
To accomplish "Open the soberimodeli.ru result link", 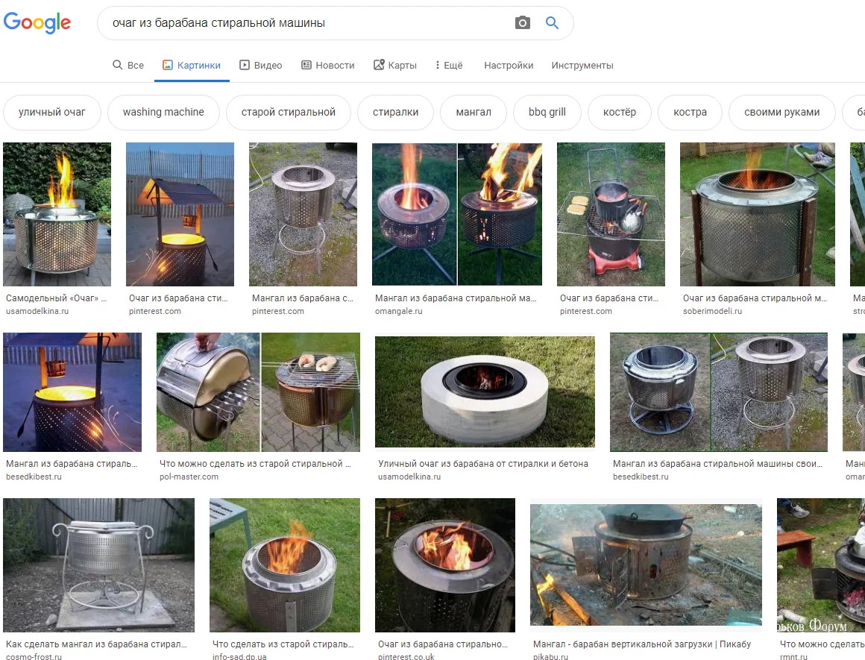I will tap(712, 311).
